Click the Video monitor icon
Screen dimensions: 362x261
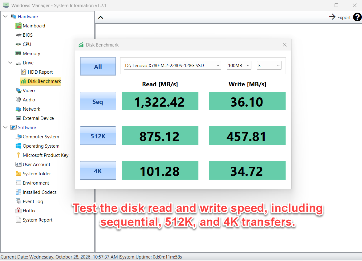point(18,91)
